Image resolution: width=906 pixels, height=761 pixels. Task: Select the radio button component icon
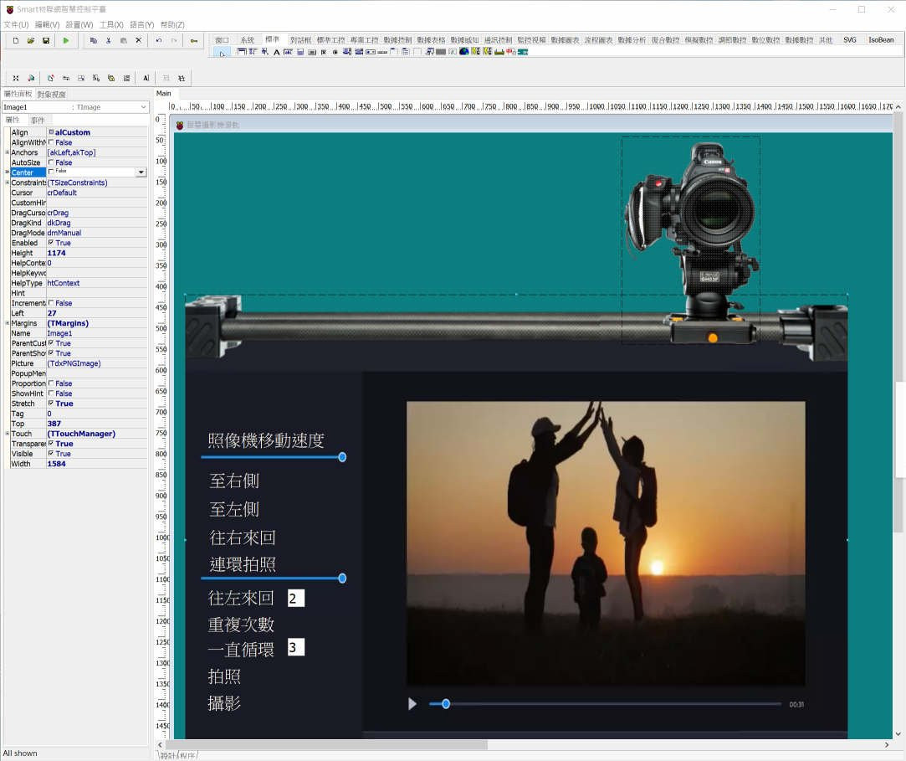pyautogui.click(x=335, y=52)
